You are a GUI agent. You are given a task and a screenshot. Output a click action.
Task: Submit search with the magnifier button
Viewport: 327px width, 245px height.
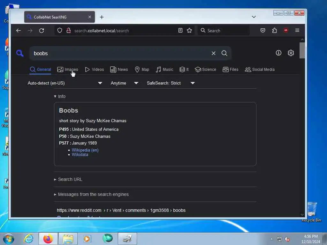[224, 53]
